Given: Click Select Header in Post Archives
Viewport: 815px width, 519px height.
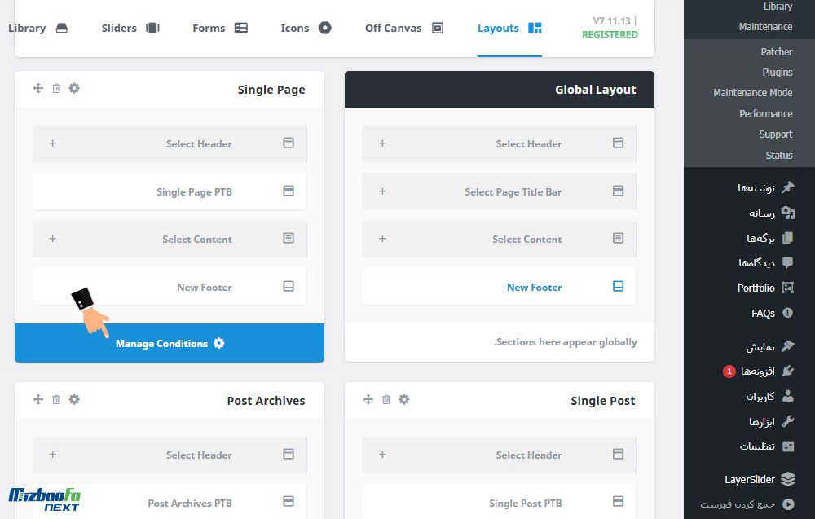Looking at the screenshot, I should pyautogui.click(x=199, y=455).
